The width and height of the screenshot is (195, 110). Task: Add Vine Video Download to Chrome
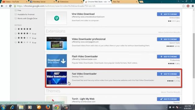168,14
